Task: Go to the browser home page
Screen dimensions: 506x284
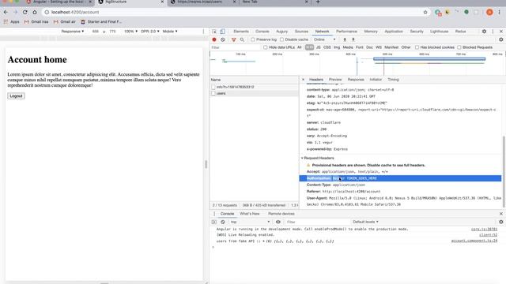Action: 35,13
